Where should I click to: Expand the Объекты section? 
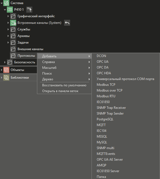(1, 70)
